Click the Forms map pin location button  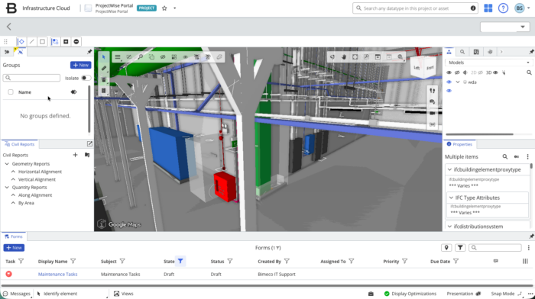pos(446,248)
